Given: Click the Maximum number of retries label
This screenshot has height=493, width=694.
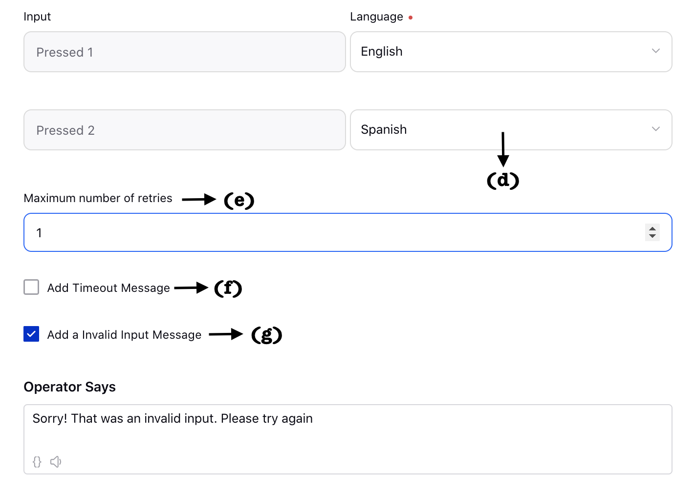Looking at the screenshot, I should [x=98, y=198].
